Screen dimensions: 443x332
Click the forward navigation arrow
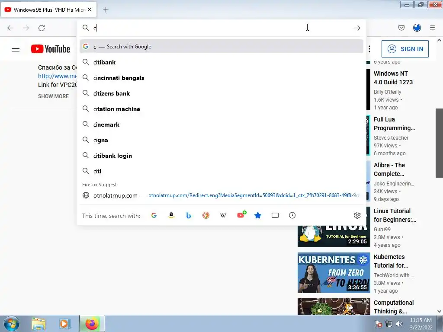[x=26, y=28]
